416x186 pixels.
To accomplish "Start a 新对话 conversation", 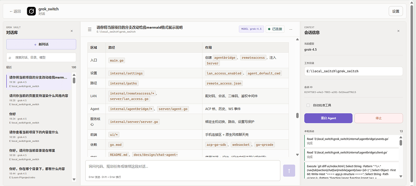I will 41,44.
